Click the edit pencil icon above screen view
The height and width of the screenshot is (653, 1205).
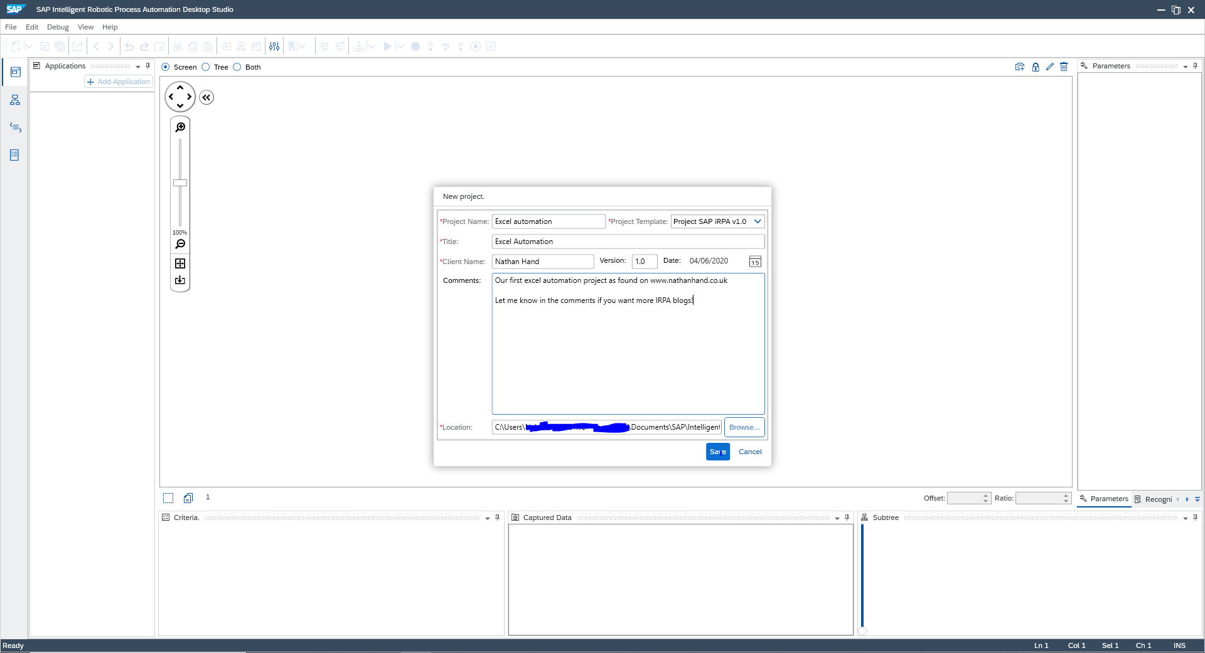[x=1050, y=66]
